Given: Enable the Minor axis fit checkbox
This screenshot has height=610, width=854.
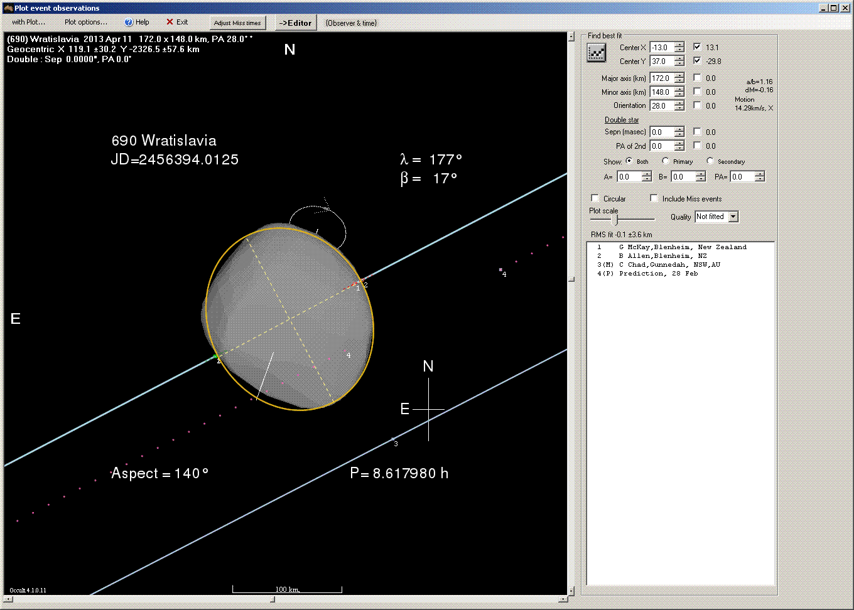Looking at the screenshot, I should click(x=697, y=92).
